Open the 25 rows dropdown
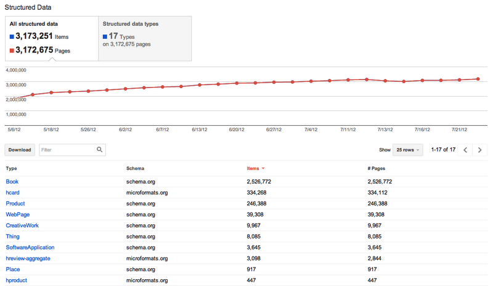 [x=407, y=150]
